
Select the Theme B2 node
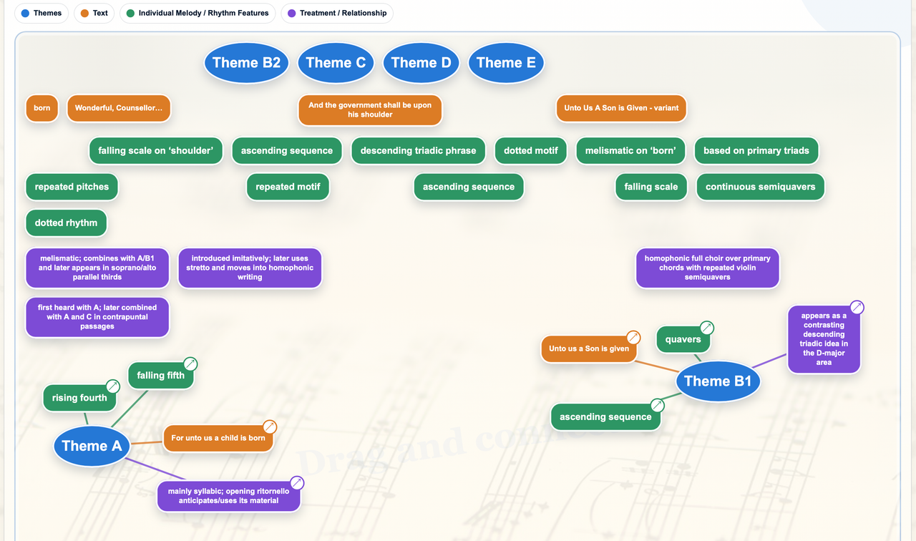click(x=246, y=63)
